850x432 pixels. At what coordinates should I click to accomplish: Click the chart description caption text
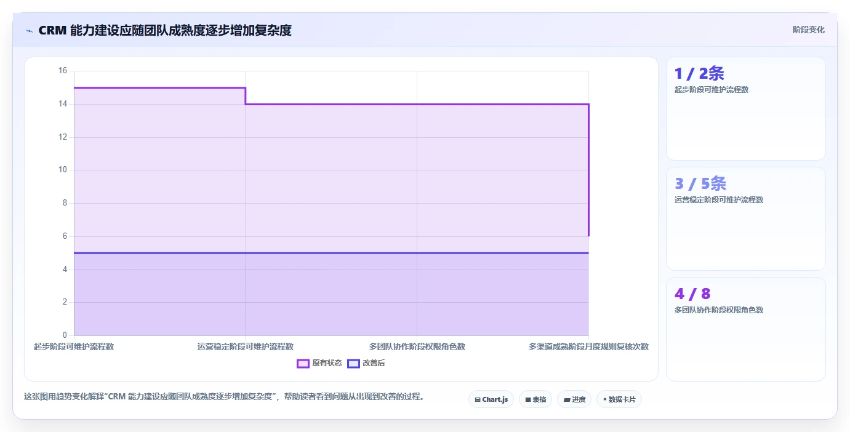[224, 396]
